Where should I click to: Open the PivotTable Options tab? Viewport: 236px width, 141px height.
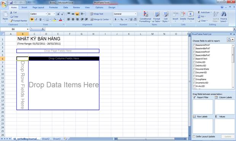click(x=99, y=8)
